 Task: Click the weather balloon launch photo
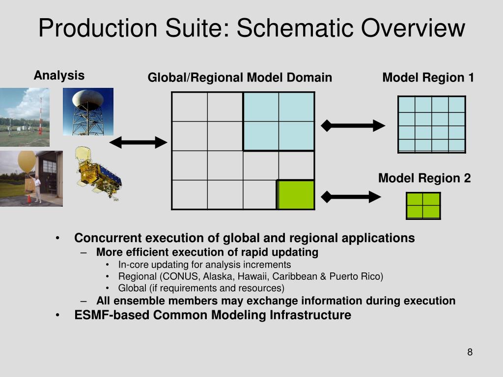pos(31,179)
